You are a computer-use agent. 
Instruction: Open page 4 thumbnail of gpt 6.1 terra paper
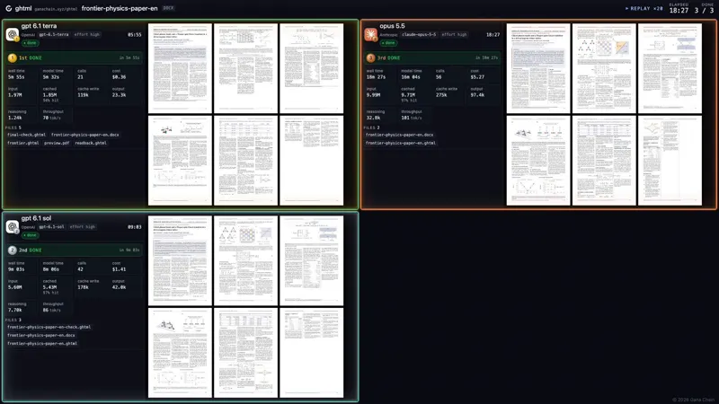click(180, 161)
